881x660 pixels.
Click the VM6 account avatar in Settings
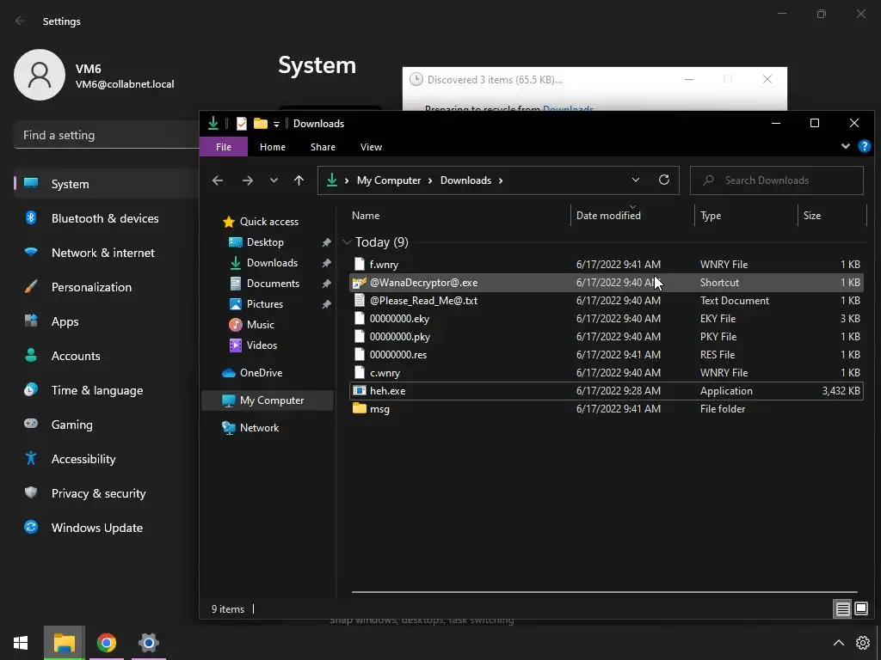tap(40, 75)
